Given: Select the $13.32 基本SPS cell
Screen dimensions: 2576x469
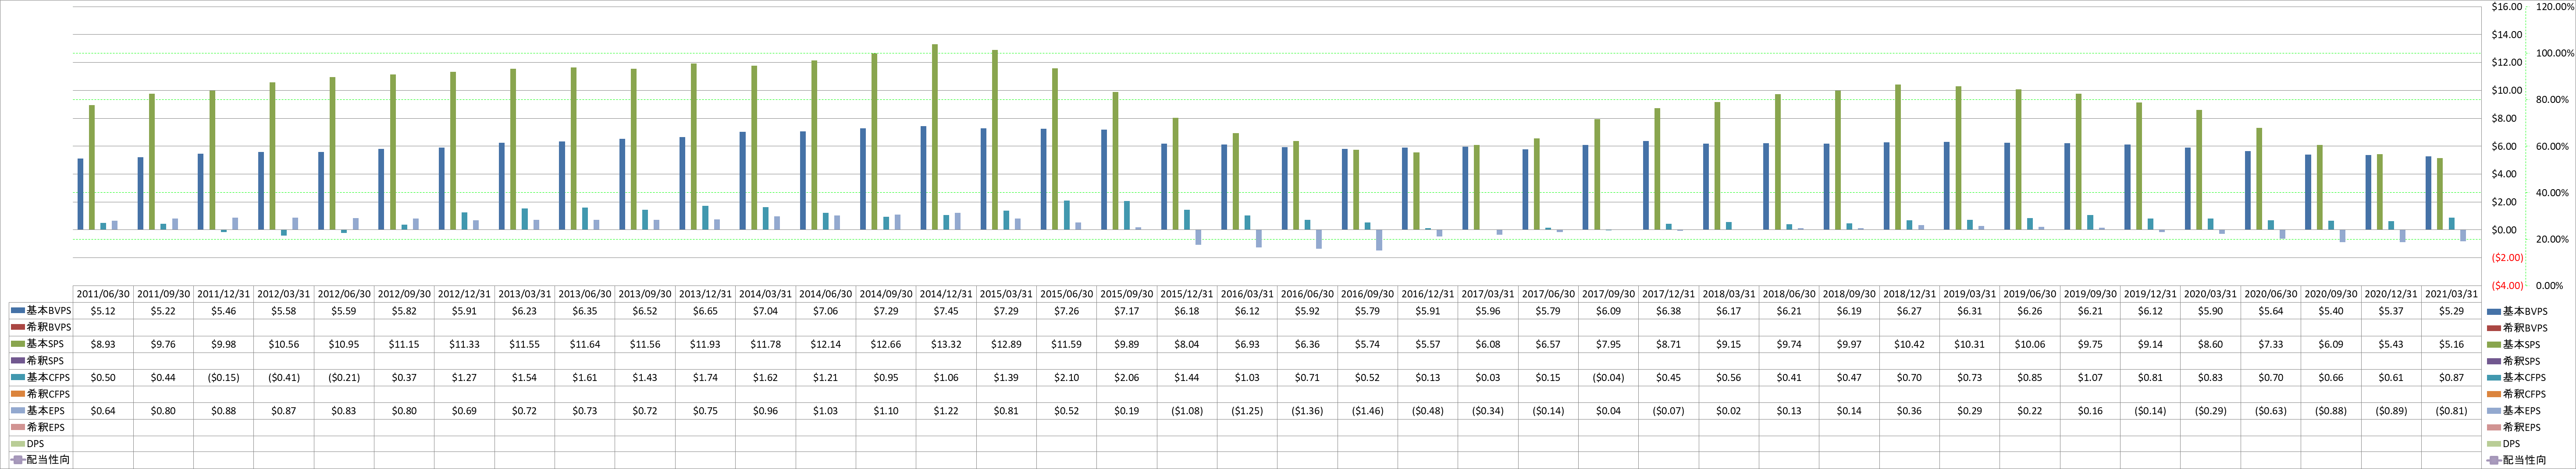Looking at the screenshot, I should coord(946,344).
